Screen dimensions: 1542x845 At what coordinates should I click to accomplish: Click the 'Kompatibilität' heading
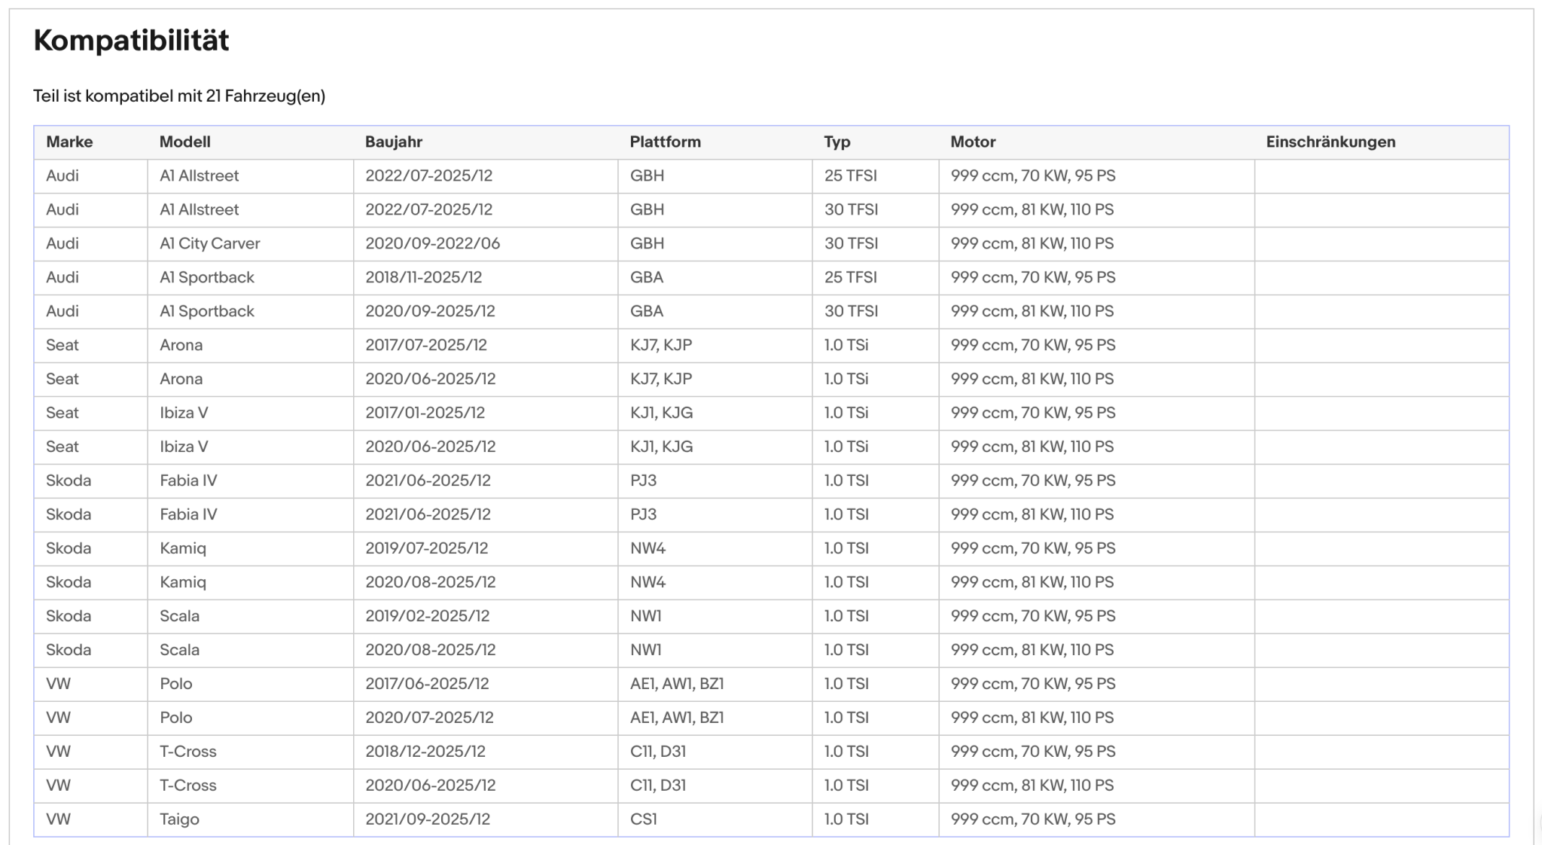(131, 40)
